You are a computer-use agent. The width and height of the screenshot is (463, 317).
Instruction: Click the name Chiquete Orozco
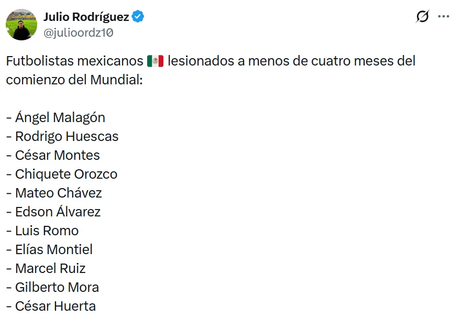coord(66,174)
